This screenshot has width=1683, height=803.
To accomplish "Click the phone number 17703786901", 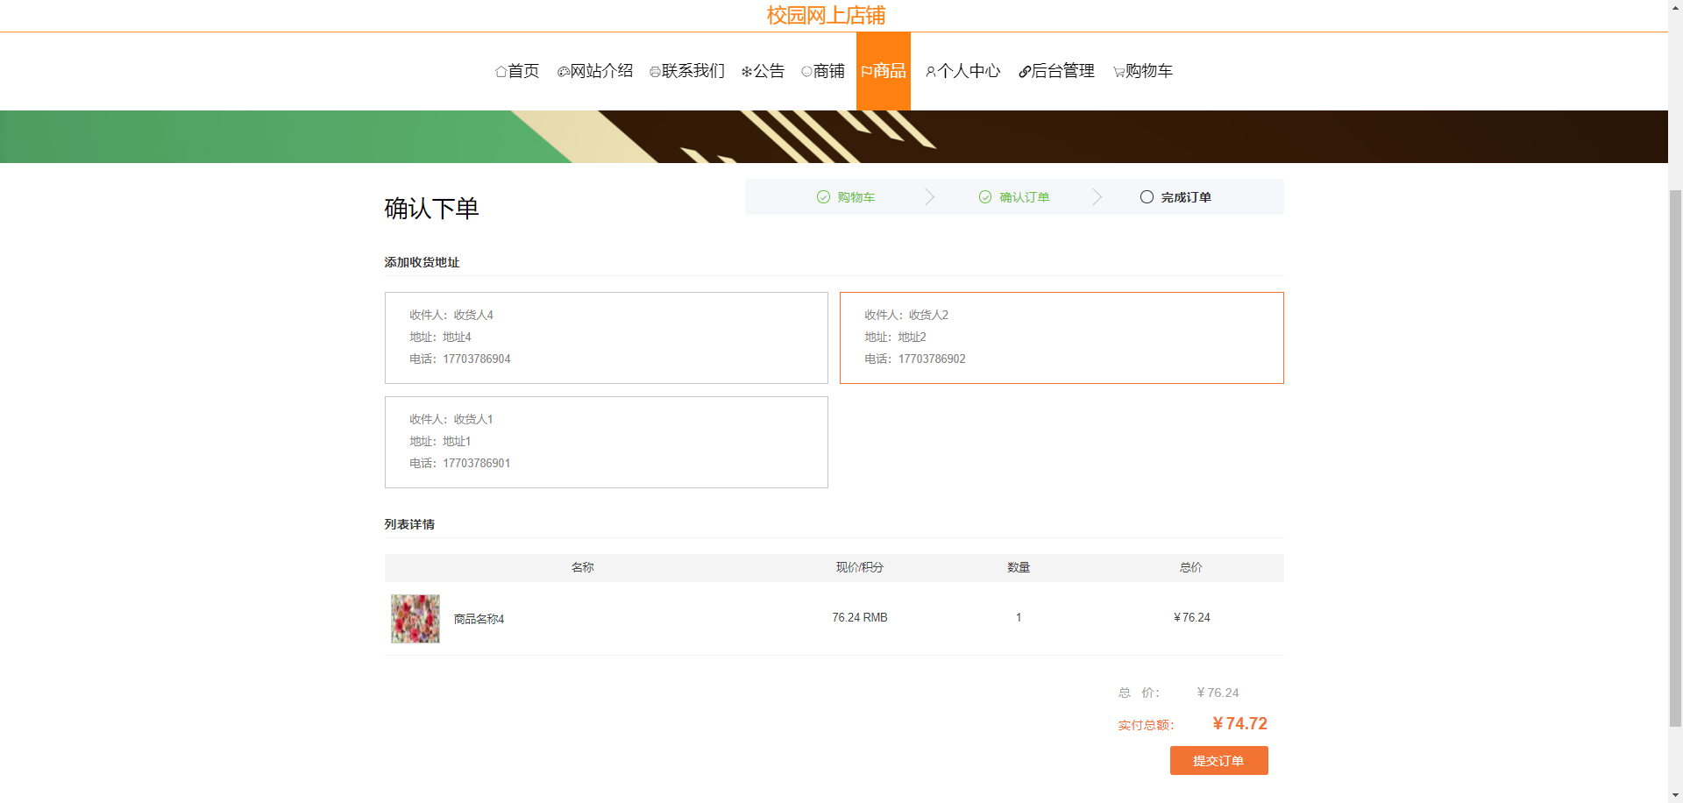I will (x=477, y=464).
